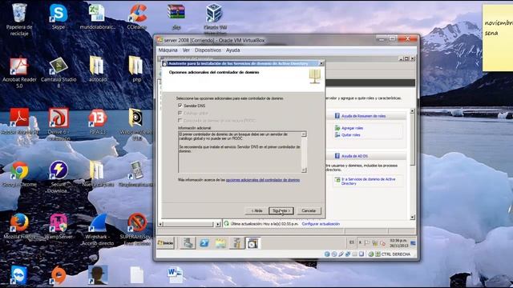Screen dimensions: 513x288
Task: Open Ayuda de Resumen de roles link
Action: pyautogui.click(x=363, y=116)
